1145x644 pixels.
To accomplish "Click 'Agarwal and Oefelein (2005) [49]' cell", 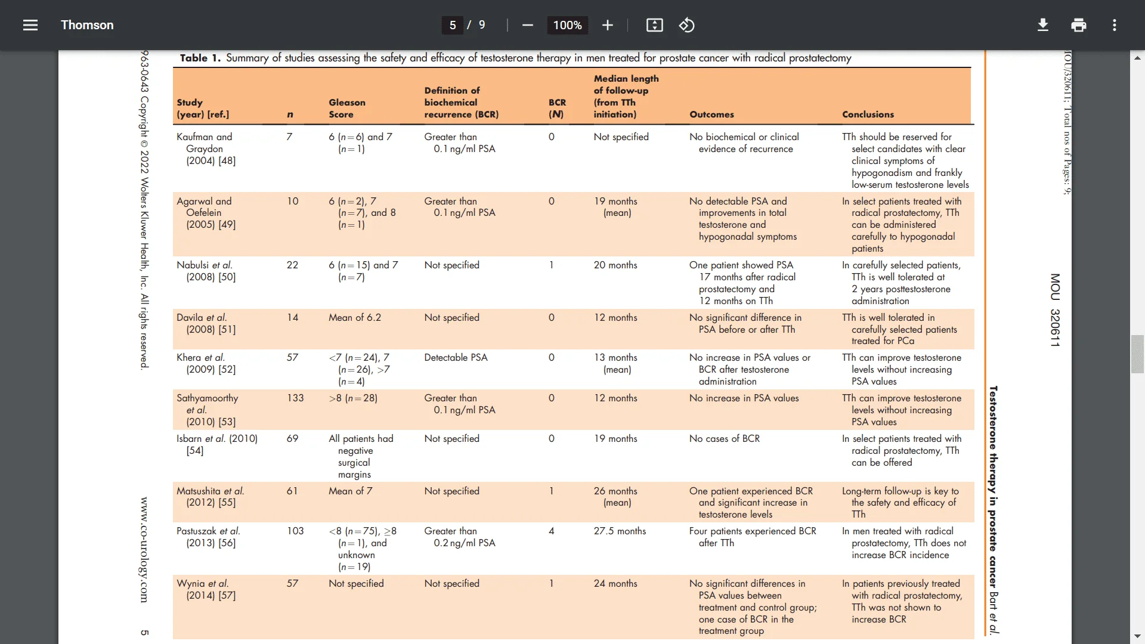I will pos(206,213).
